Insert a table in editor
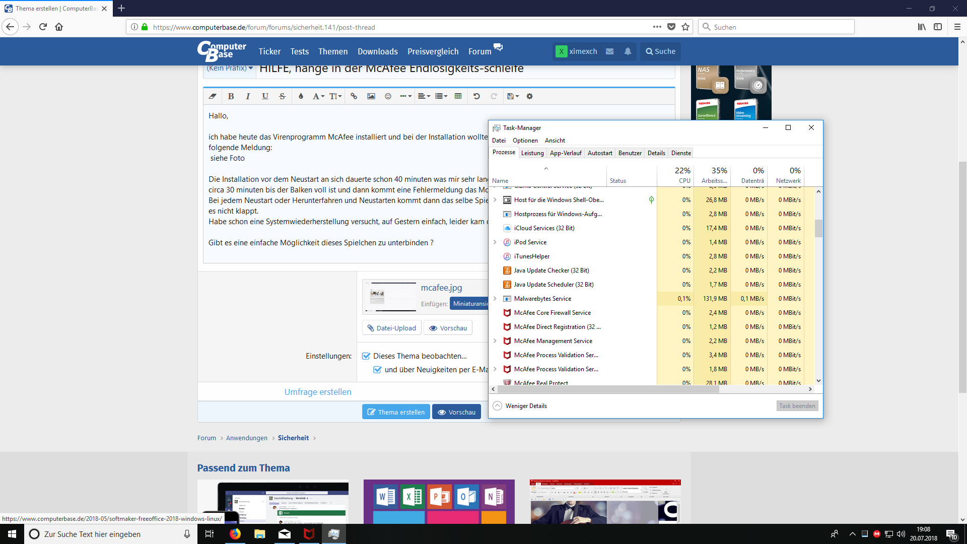967x544 pixels. pos(458,96)
